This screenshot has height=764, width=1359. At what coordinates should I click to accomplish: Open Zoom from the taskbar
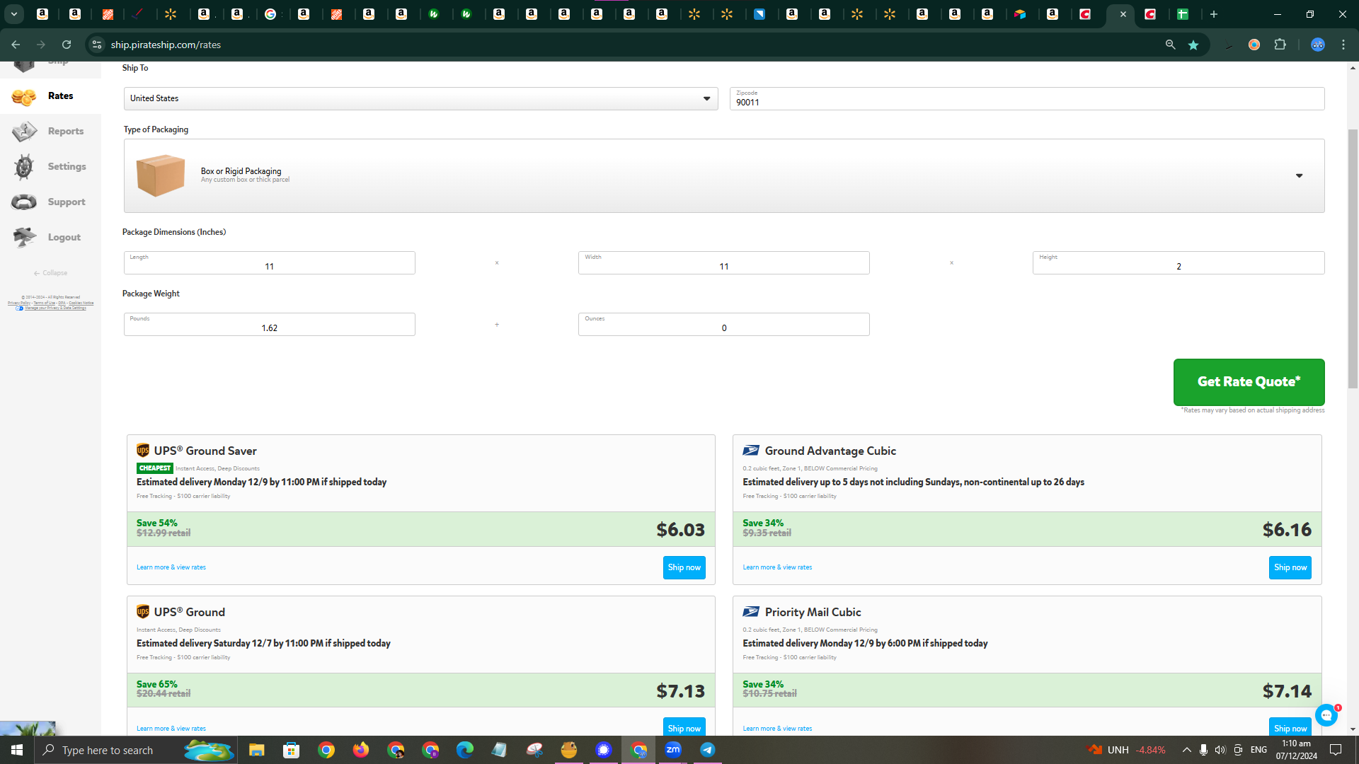(673, 750)
